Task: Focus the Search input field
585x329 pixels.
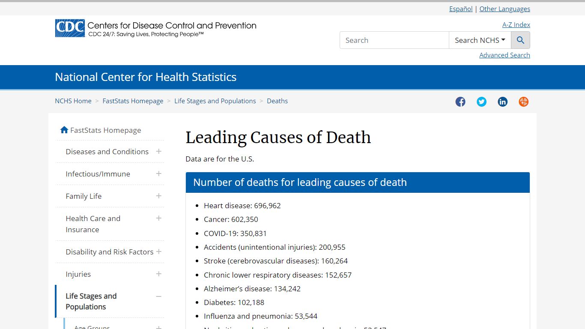Action: 394,40
